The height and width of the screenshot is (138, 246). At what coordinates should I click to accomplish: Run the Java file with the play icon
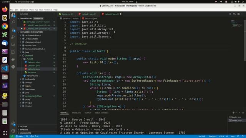(x=230, y=14)
